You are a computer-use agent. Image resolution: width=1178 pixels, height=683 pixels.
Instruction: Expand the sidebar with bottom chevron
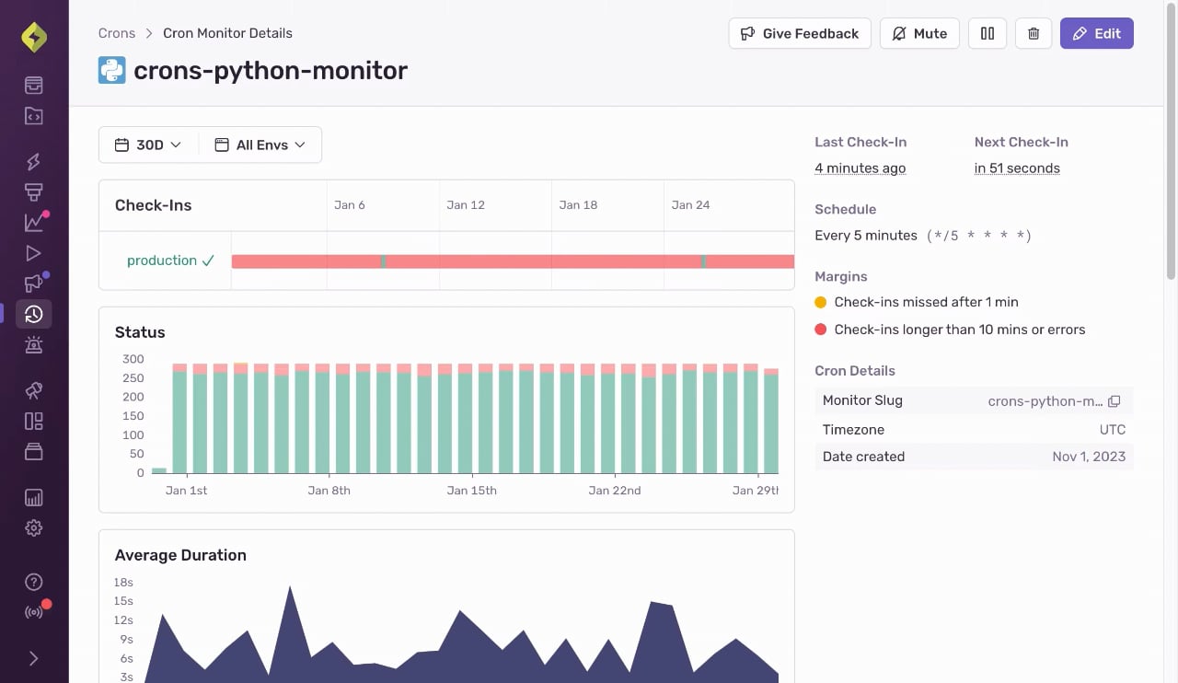click(34, 658)
